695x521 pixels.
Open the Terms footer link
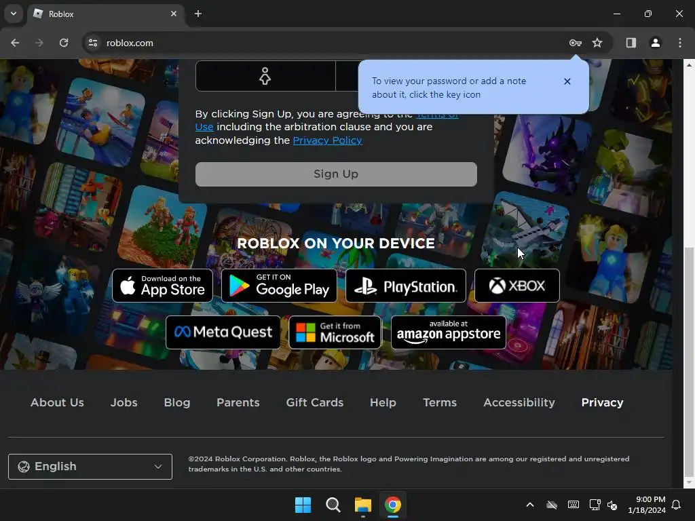tap(440, 402)
